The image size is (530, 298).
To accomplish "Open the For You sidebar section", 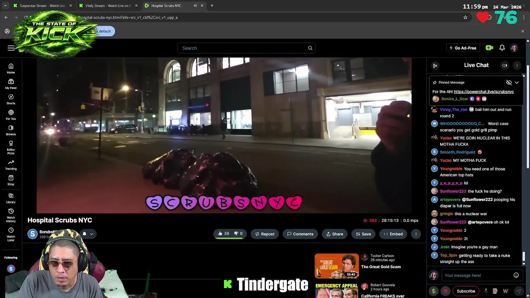I will pos(11,115).
